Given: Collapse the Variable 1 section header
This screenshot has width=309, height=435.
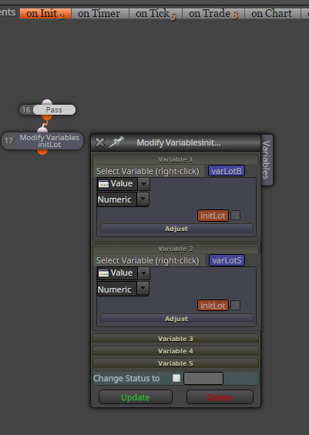Looking at the screenshot, I should click(176, 159).
